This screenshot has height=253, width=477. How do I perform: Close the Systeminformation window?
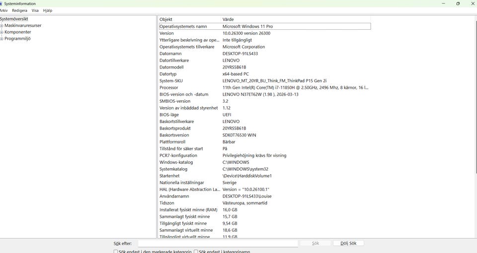(473, 3)
